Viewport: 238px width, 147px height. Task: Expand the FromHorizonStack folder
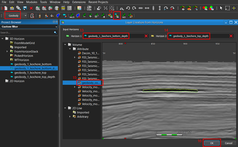[x=7, y=51]
